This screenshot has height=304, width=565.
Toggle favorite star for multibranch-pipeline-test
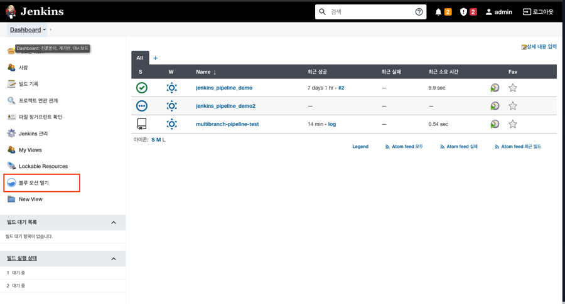(513, 124)
